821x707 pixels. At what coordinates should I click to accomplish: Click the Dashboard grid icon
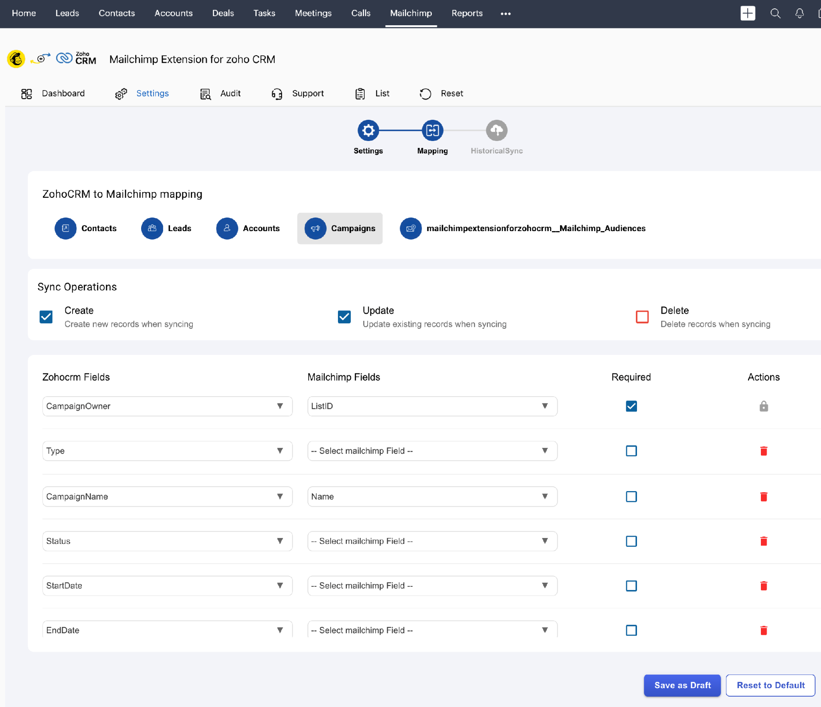[x=26, y=94]
